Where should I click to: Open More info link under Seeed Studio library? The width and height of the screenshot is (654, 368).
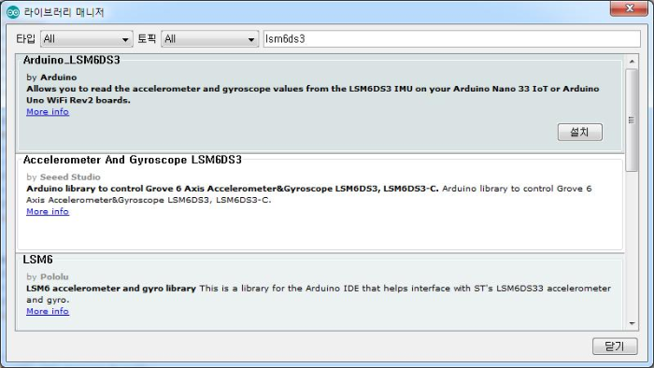pyautogui.click(x=48, y=211)
